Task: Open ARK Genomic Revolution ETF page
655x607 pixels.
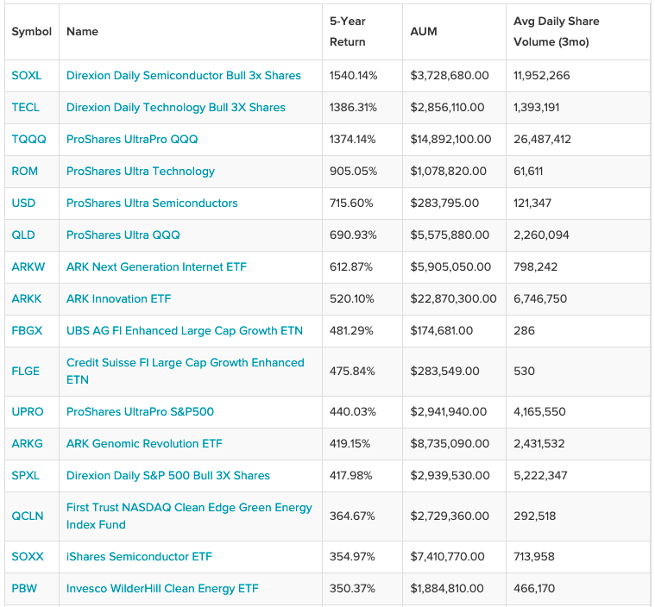Action: point(144,443)
